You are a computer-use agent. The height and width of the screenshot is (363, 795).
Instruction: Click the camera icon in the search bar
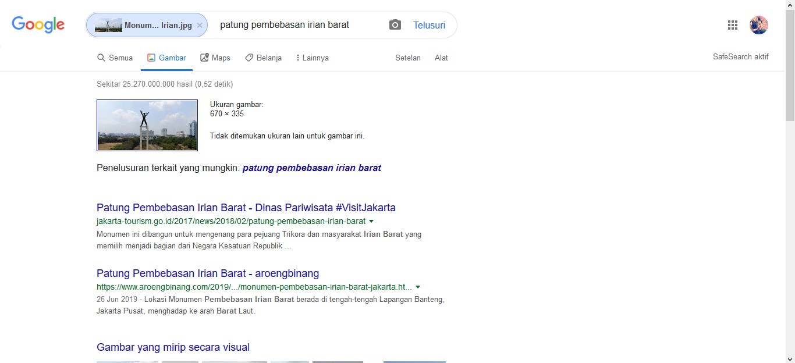(395, 24)
